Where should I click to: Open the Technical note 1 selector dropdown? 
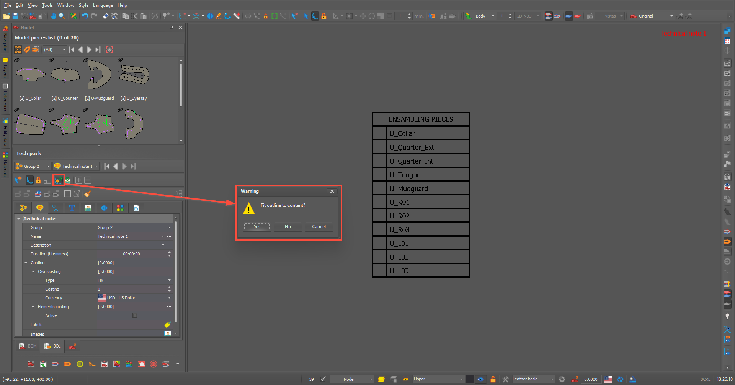point(96,166)
